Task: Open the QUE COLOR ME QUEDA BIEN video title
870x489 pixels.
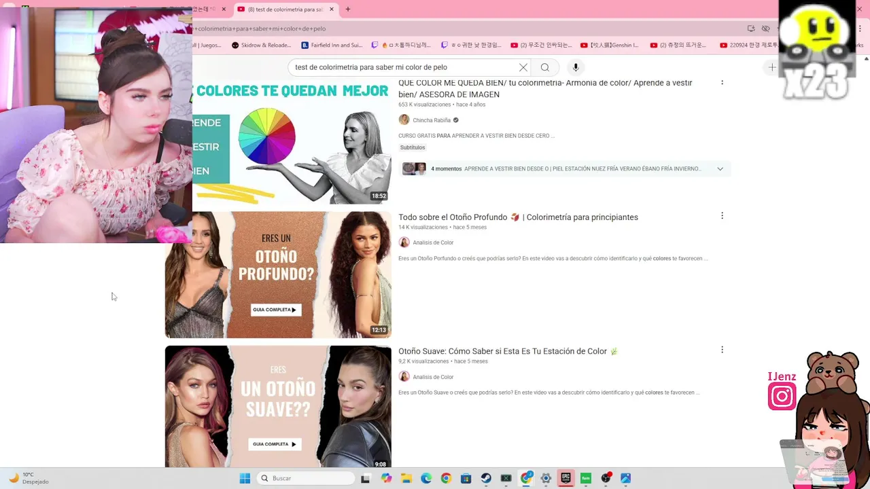Action: [x=545, y=88]
